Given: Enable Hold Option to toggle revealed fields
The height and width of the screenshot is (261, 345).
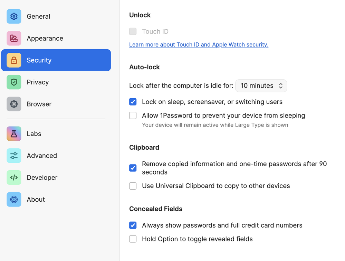Looking at the screenshot, I should point(133,239).
